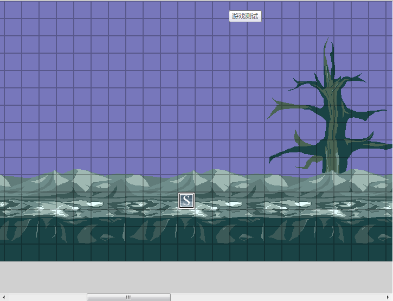This screenshot has width=393, height=301.
Task: Click the horizontal scrollbar right arrow
Action: point(388,297)
